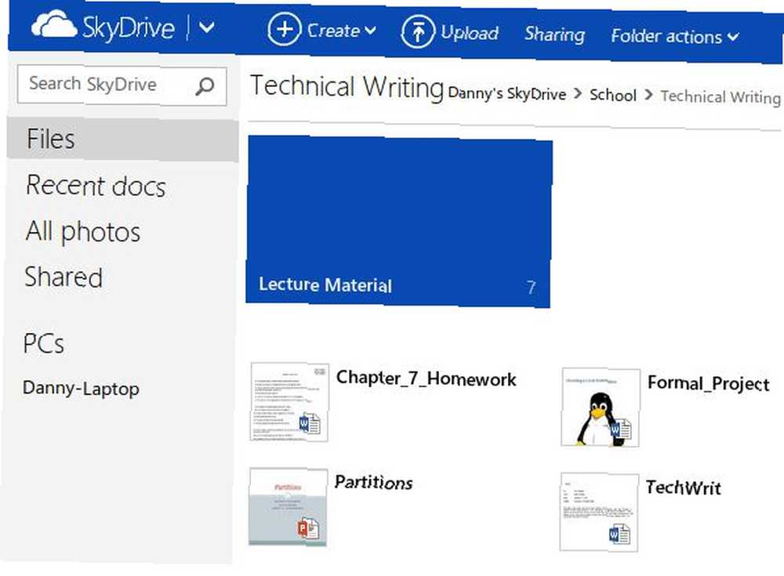The width and height of the screenshot is (784, 576).
Task: Click the magnifying glass search icon
Action: coord(205,86)
